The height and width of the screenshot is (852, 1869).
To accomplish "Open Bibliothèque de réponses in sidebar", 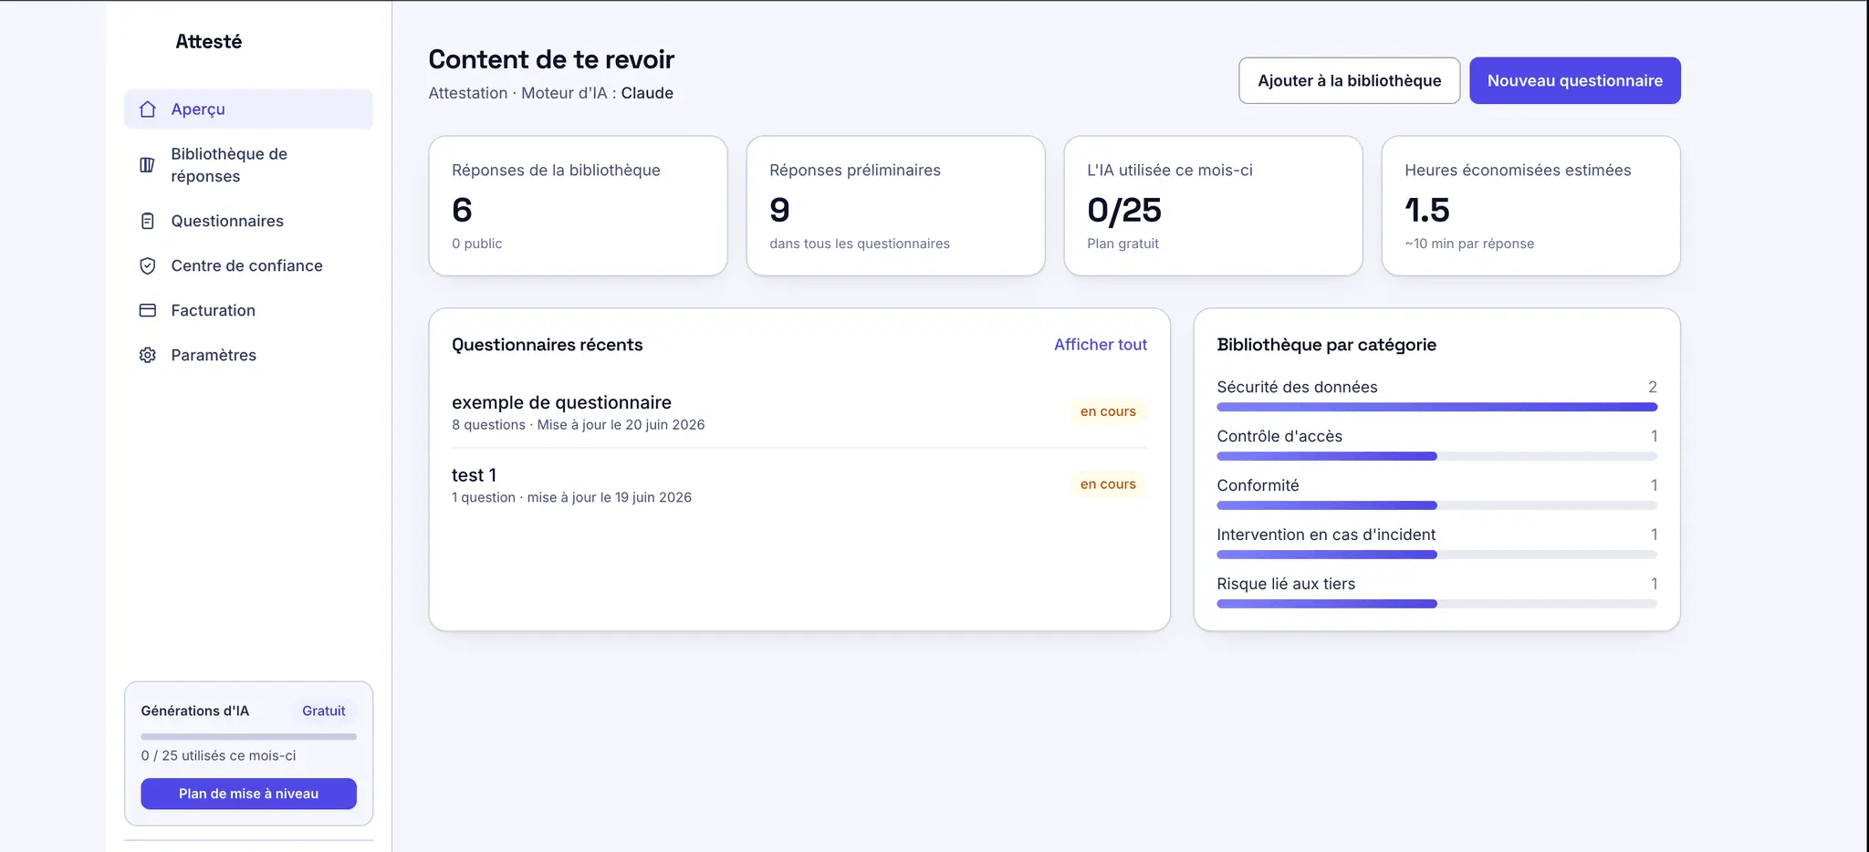I will point(248,165).
